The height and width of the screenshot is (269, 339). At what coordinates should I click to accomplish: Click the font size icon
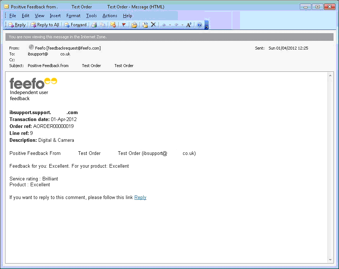(188, 25)
